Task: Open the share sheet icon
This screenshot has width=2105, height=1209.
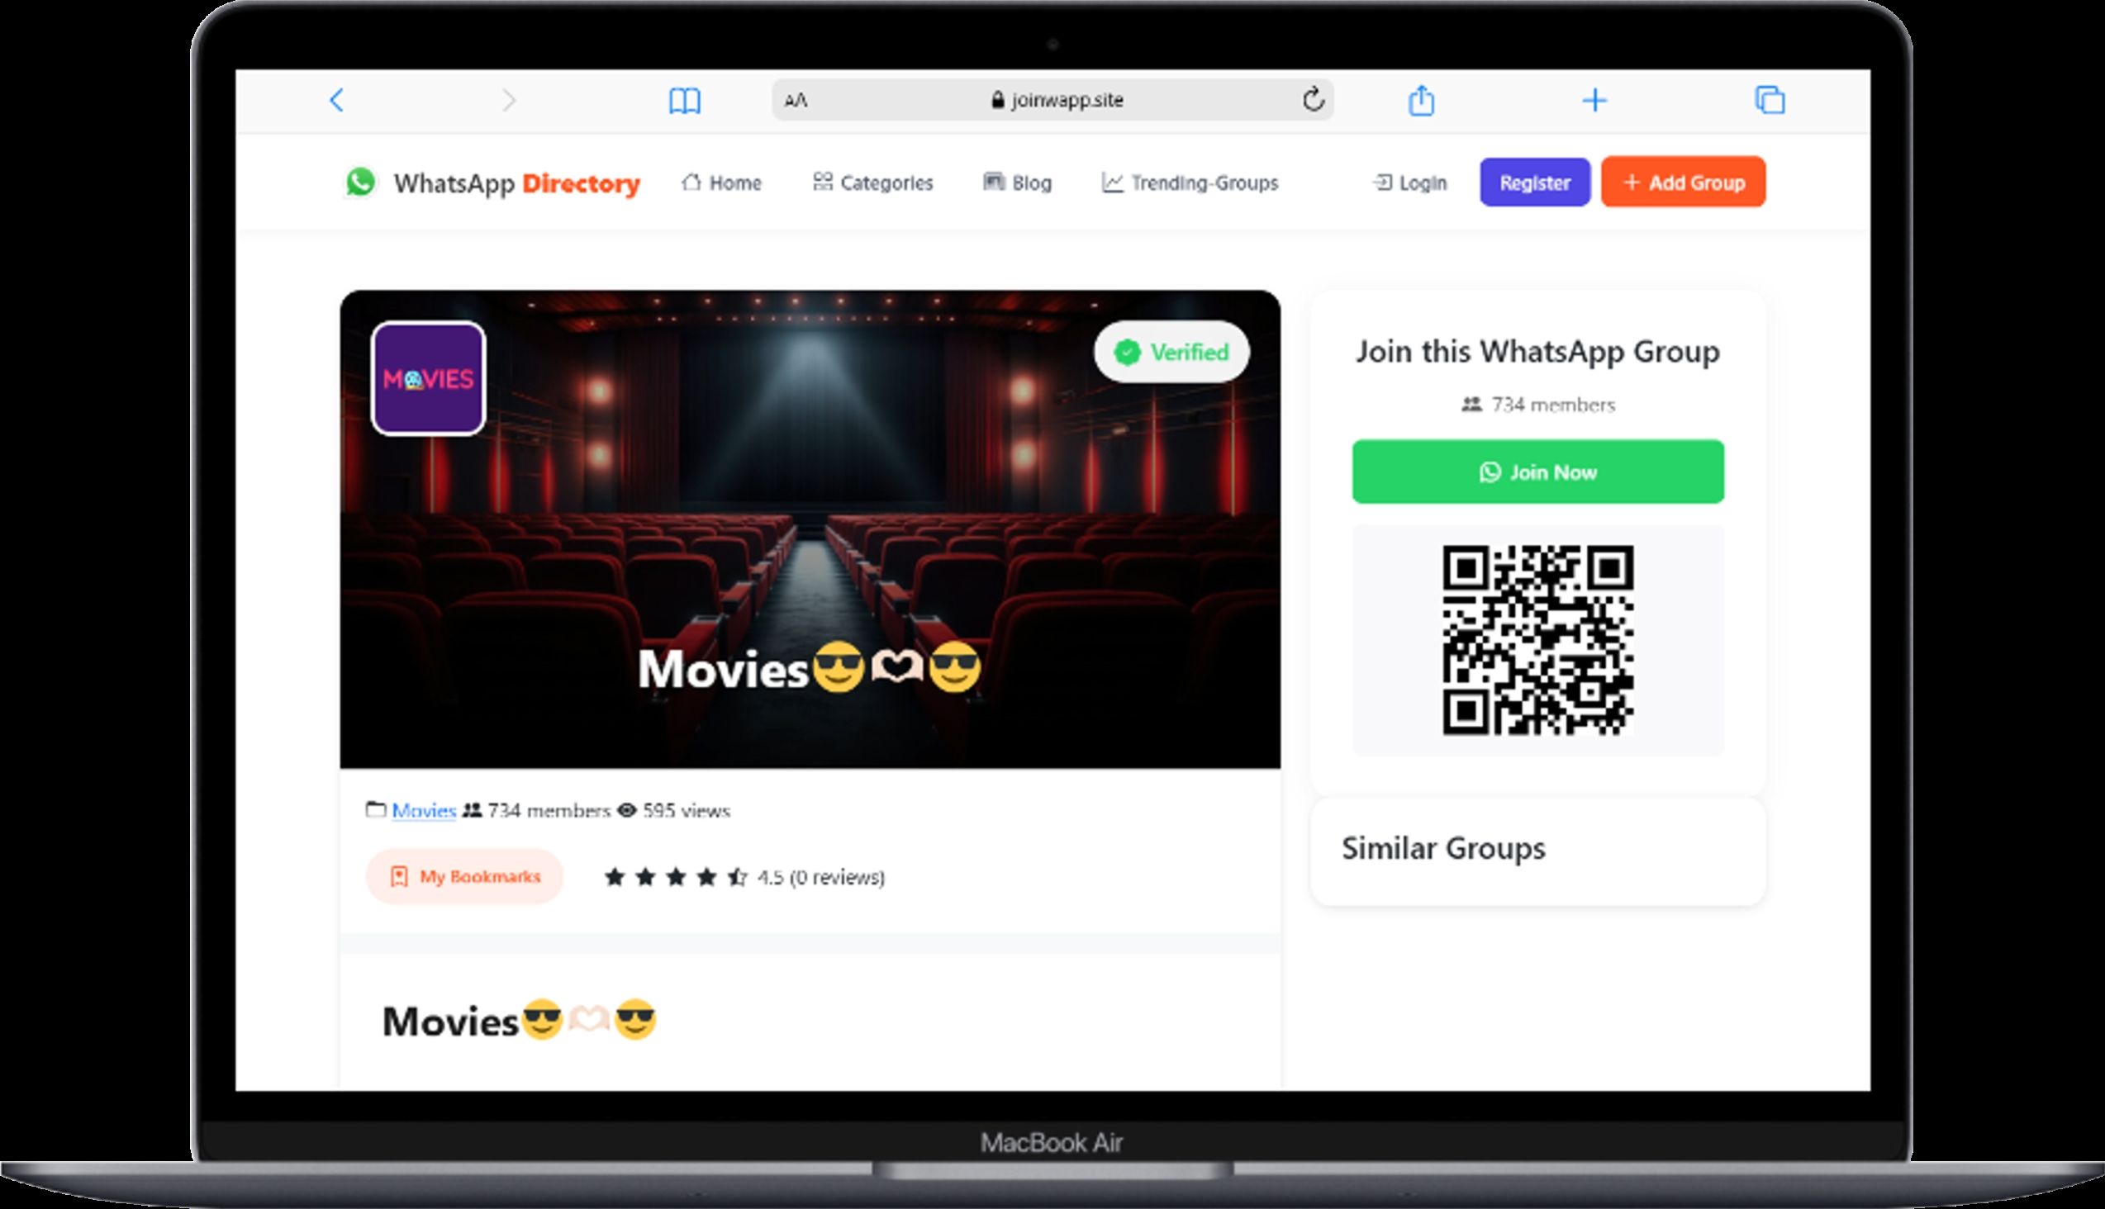Action: (1421, 101)
